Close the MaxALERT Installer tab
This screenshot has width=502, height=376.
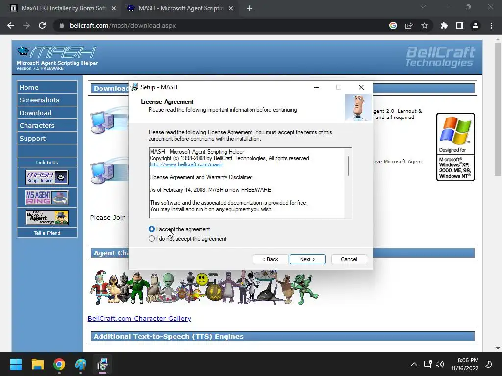click(113, 9)
